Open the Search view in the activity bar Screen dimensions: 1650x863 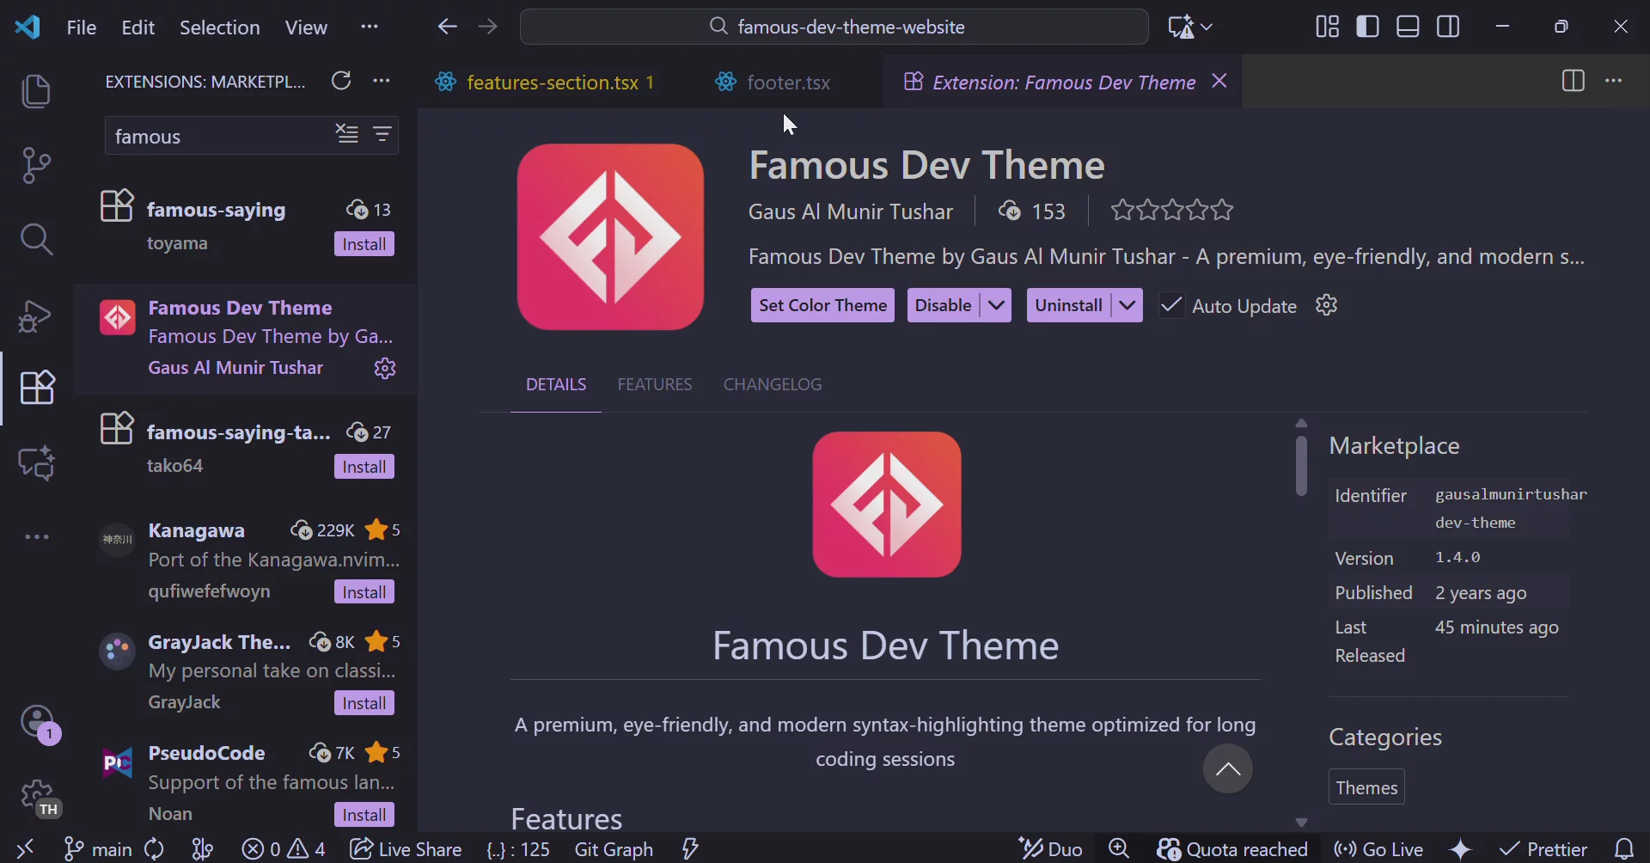tap(37, 240)
